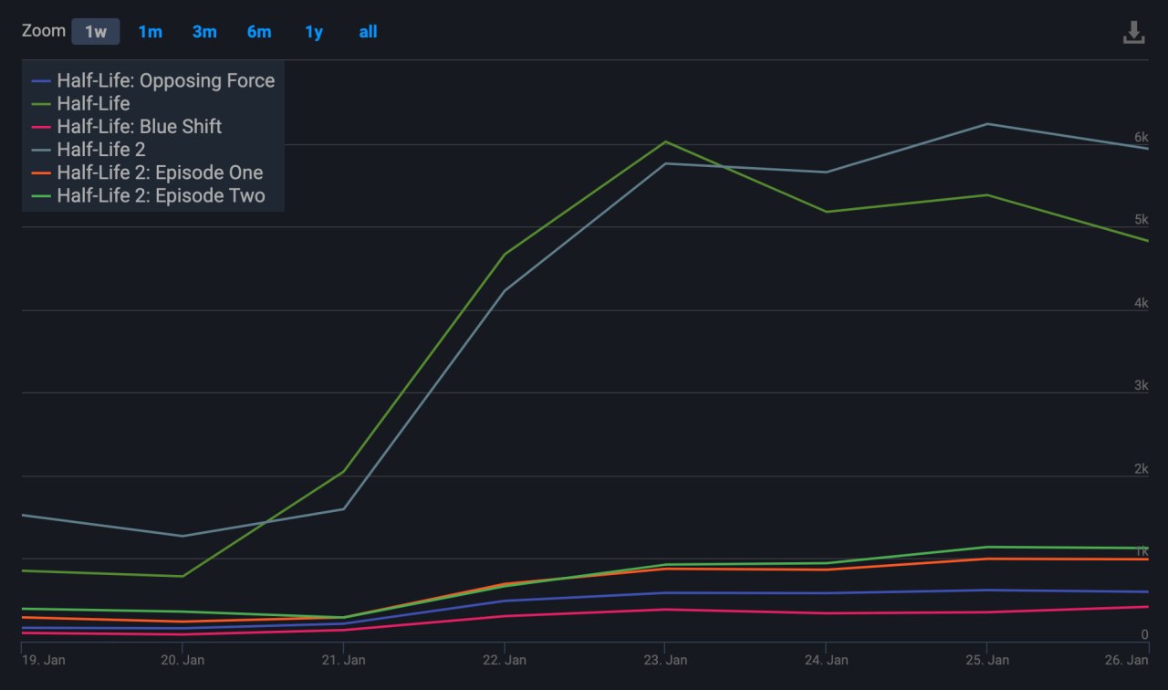This screenshot has width=1168, height=690.
Task: Click the '1k' y-axis label
Action: pyautogui.click(x=1141, y=552)
